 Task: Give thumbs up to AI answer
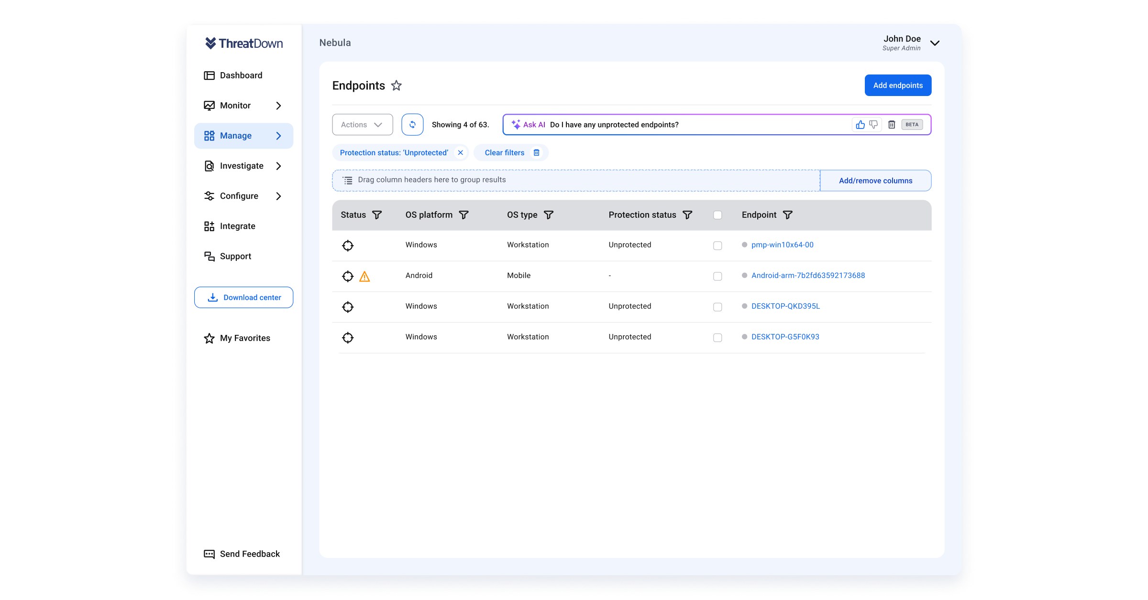click(x=860, y=125)
